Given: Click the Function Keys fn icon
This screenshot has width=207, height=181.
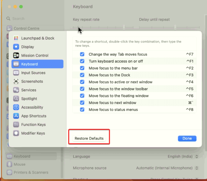Looking at the screenshot, I should click(16, 125).
